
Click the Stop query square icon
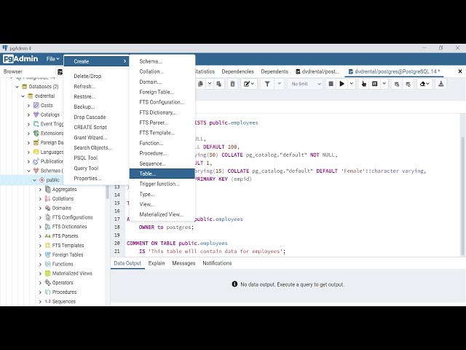[331, 84]
